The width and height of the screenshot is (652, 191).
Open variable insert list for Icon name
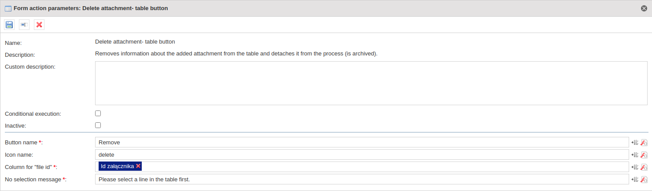(635, 154)
